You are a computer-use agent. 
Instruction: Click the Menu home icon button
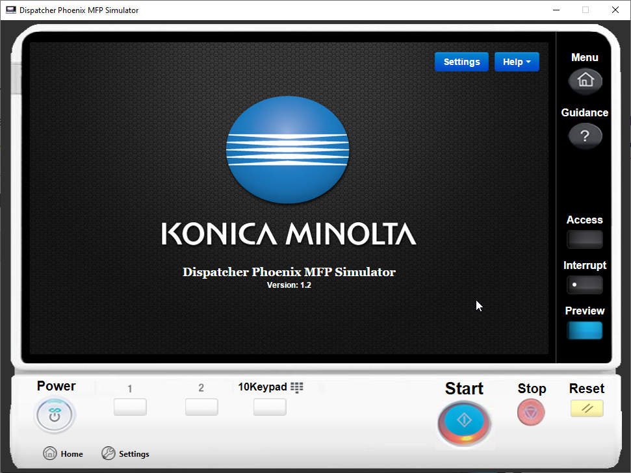tap(585, 81)
